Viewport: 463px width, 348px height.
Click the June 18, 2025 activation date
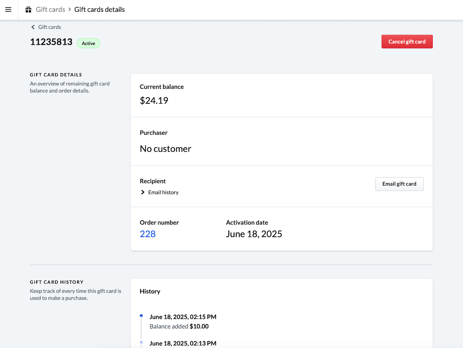254,234
